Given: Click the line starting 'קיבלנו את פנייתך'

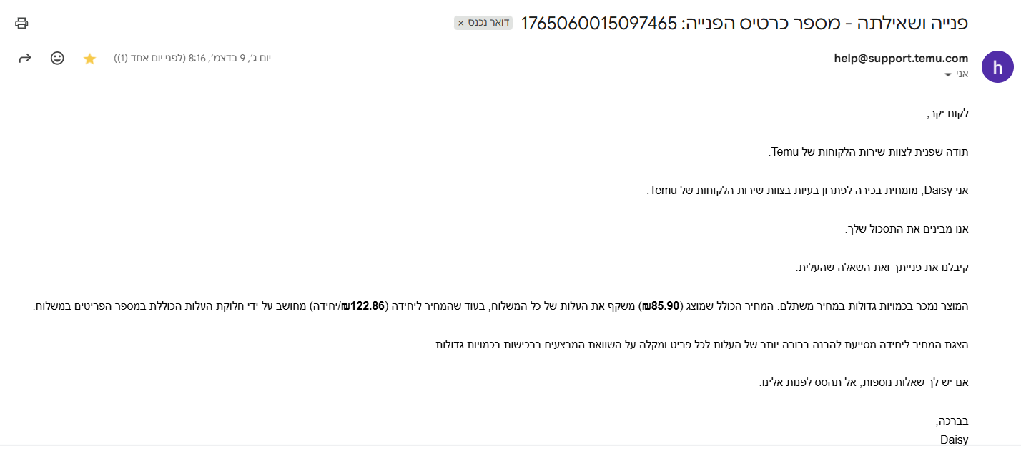Looking at the screenshot, I should tap(882, 268).
